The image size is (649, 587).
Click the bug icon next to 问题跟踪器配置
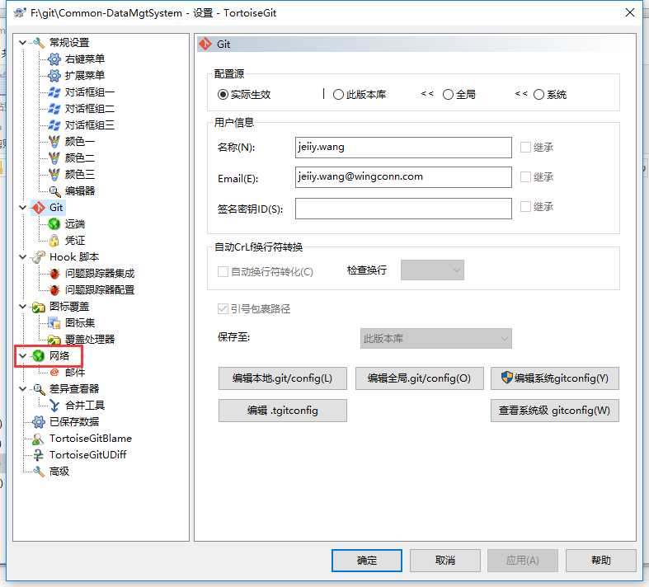[54, 290]
